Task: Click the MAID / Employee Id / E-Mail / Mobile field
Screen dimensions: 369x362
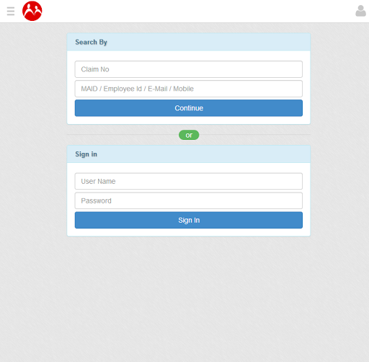Action: [x=189, y=89]
